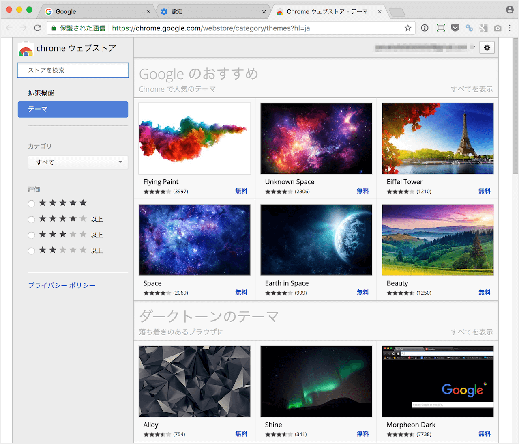This screenshot has width=519, height=444.
Task: Click the browser back arrow
Action: pyautogui.click(x=9, y=28)
